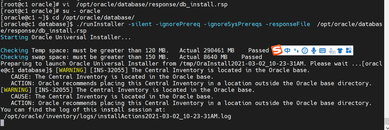This screenshot has height=130, width=389.
Task: Open the skin T-shirt icon
Action: [340, 51]
